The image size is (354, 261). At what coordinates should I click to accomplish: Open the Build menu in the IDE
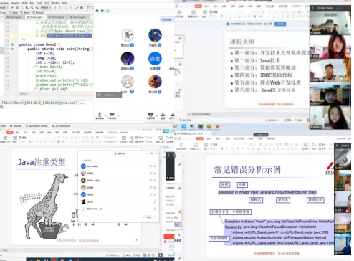tap(25, 3)
